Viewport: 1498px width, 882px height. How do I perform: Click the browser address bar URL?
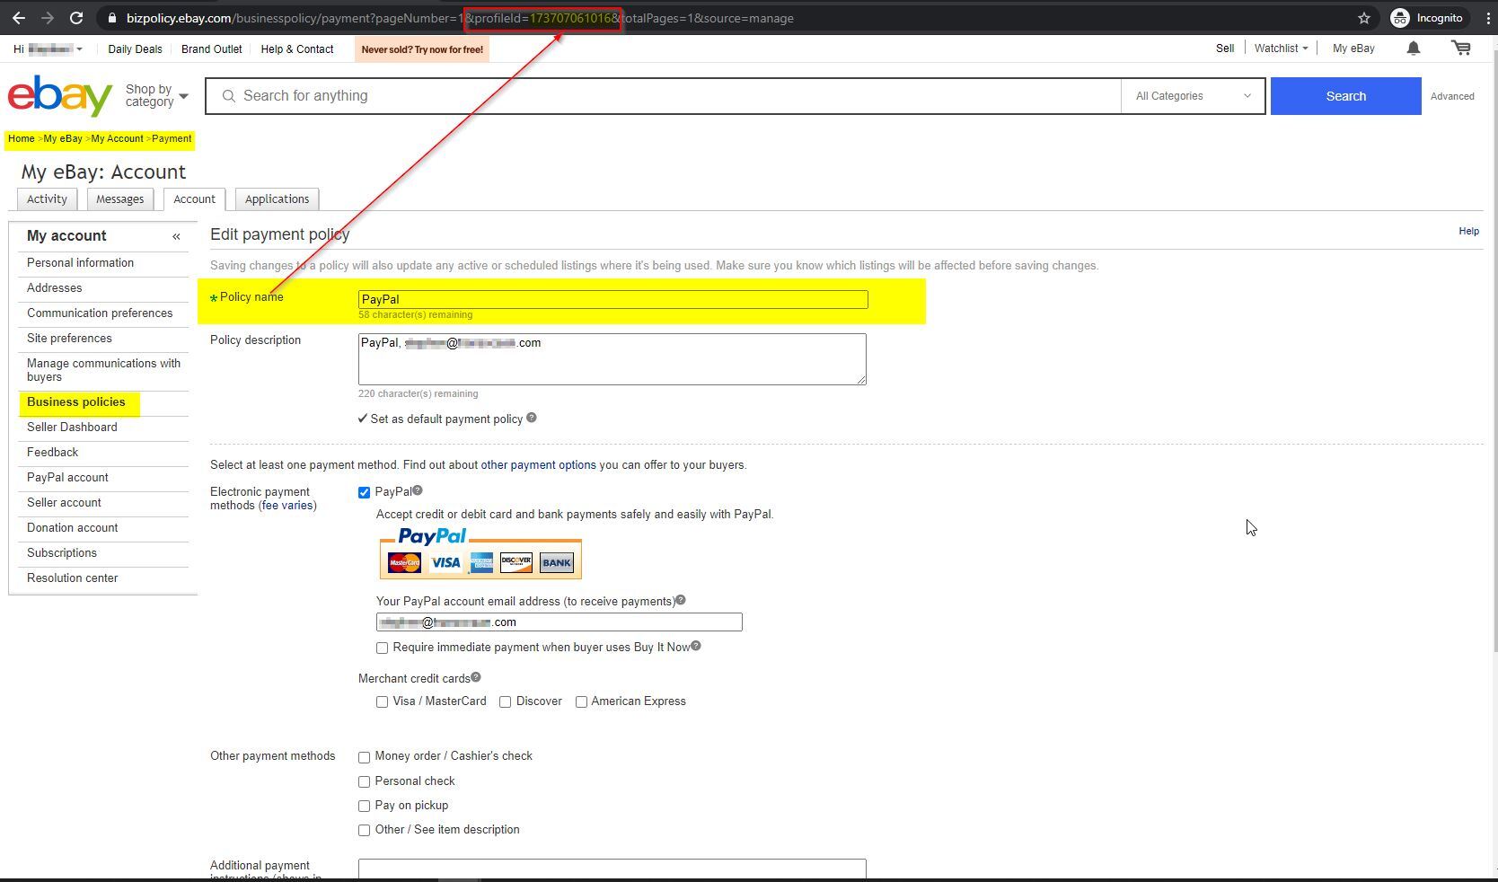(460, 18)
